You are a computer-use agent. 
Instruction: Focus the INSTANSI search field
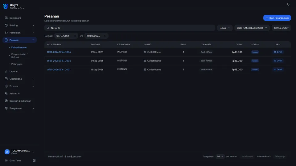(x=130, y=28)
